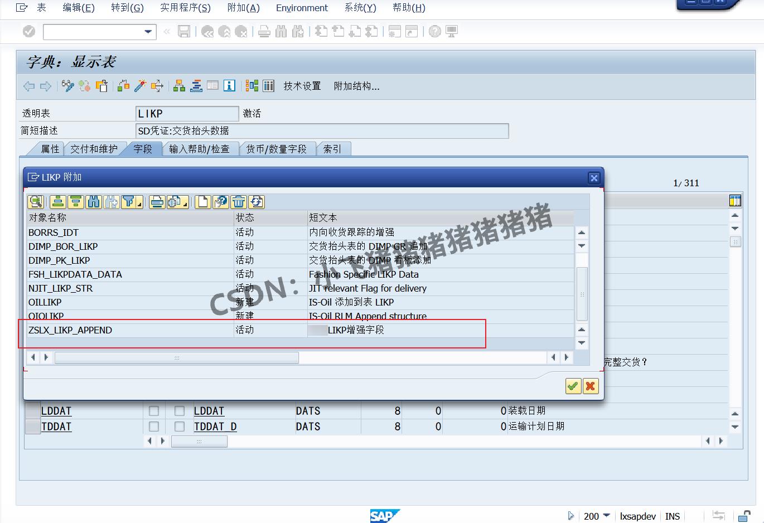Toggle the first checkbox beside LDDAT row
The height and width of the screenshot is (523, 764).
pyautogui.click(x=154, y=411)
